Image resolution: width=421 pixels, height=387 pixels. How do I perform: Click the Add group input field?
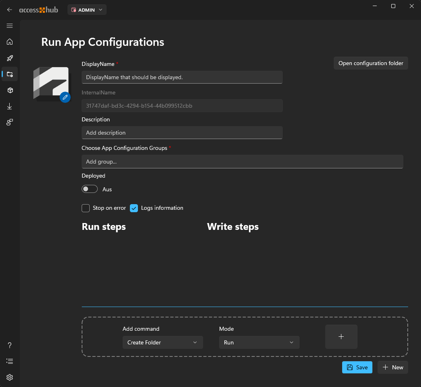point(242,162)
